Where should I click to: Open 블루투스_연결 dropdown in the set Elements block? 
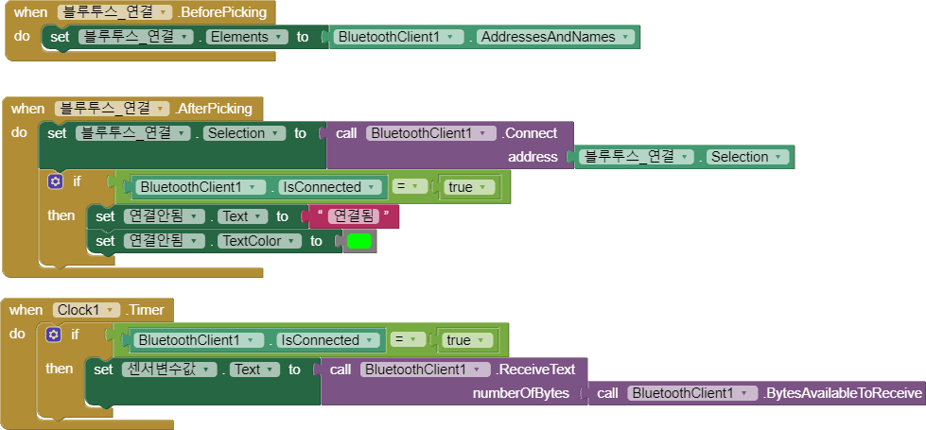[x=136, y=37]
